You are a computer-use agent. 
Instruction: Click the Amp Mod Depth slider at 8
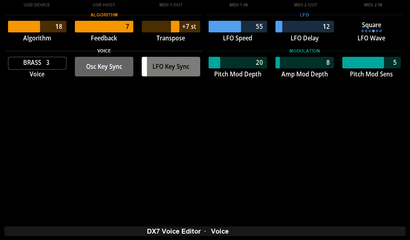pyautogui.click(x=305, y=63)
